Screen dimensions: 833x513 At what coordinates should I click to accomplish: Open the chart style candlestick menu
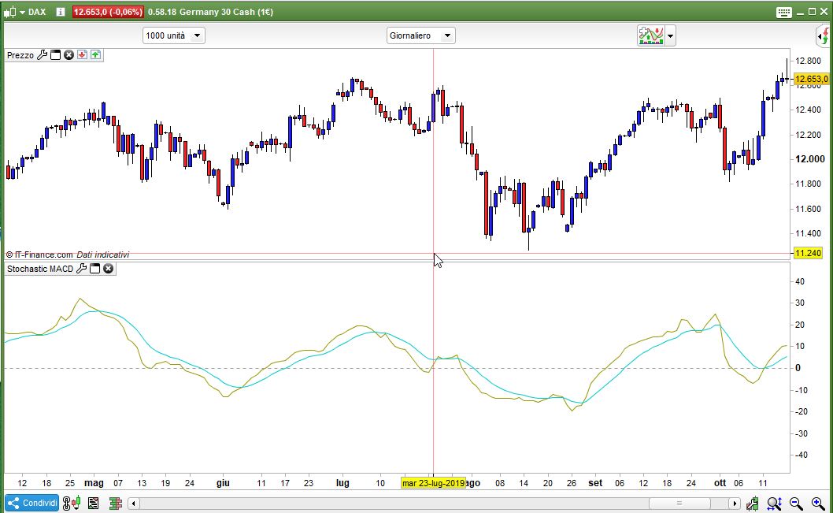[14, 12]
